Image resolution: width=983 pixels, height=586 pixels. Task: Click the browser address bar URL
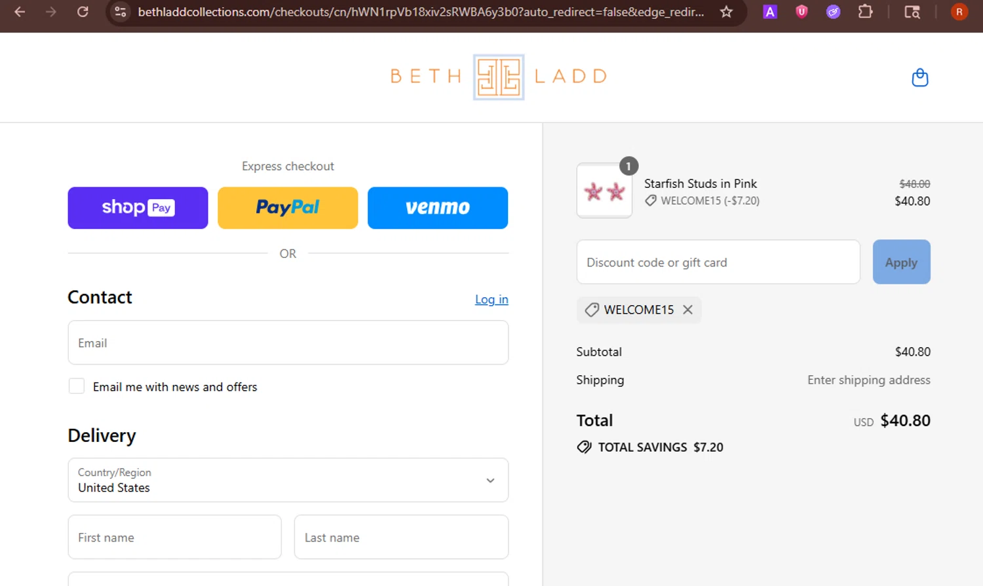tap(421, 12)
